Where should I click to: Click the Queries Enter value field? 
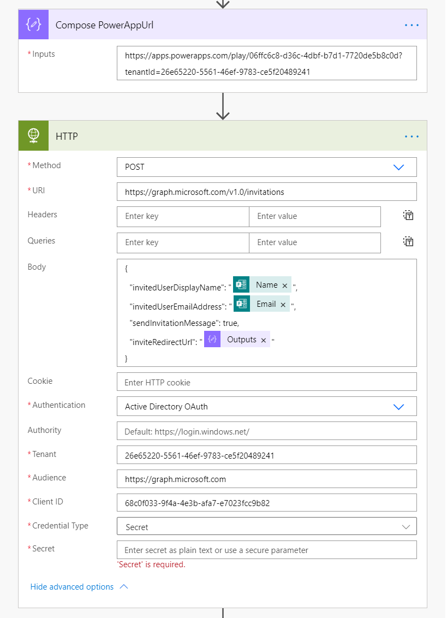(x=314, y=242)
